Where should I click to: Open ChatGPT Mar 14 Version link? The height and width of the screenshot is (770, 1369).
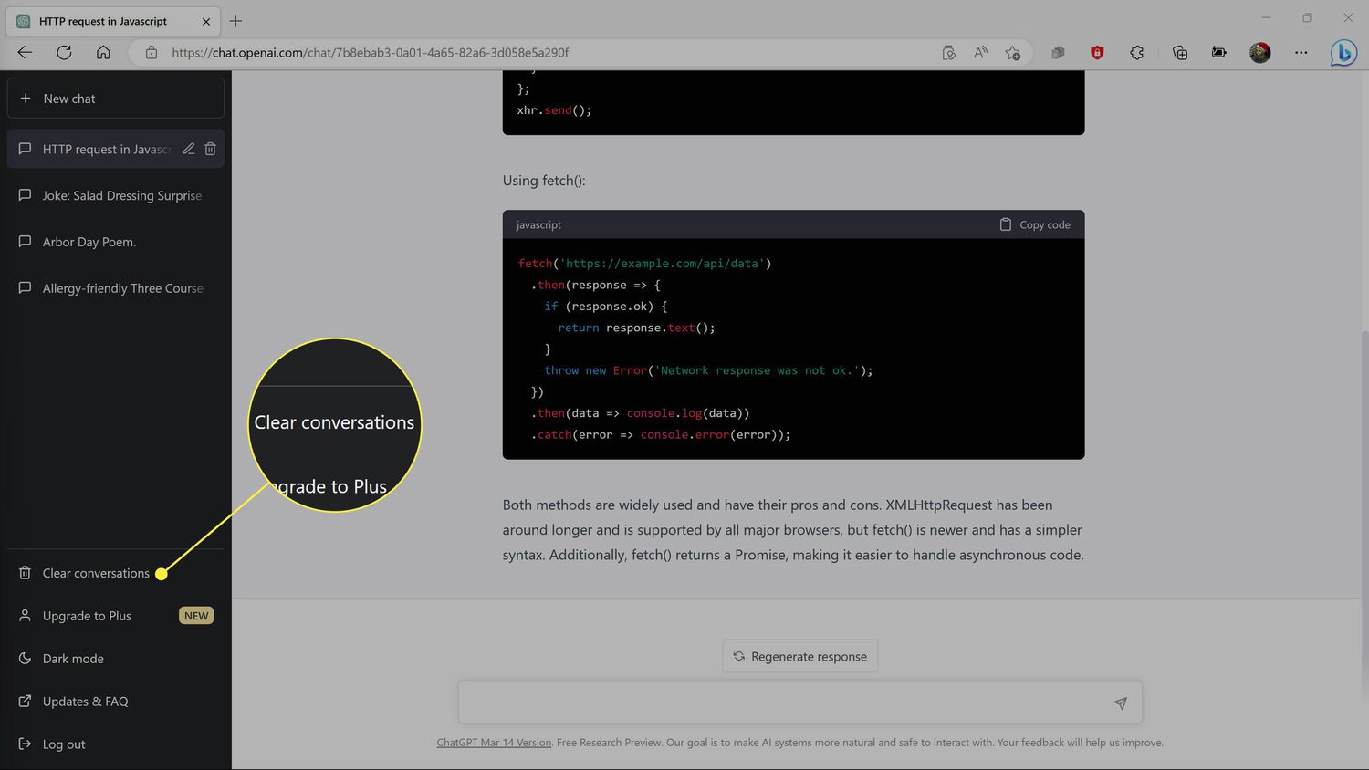(x=494, y=743)
